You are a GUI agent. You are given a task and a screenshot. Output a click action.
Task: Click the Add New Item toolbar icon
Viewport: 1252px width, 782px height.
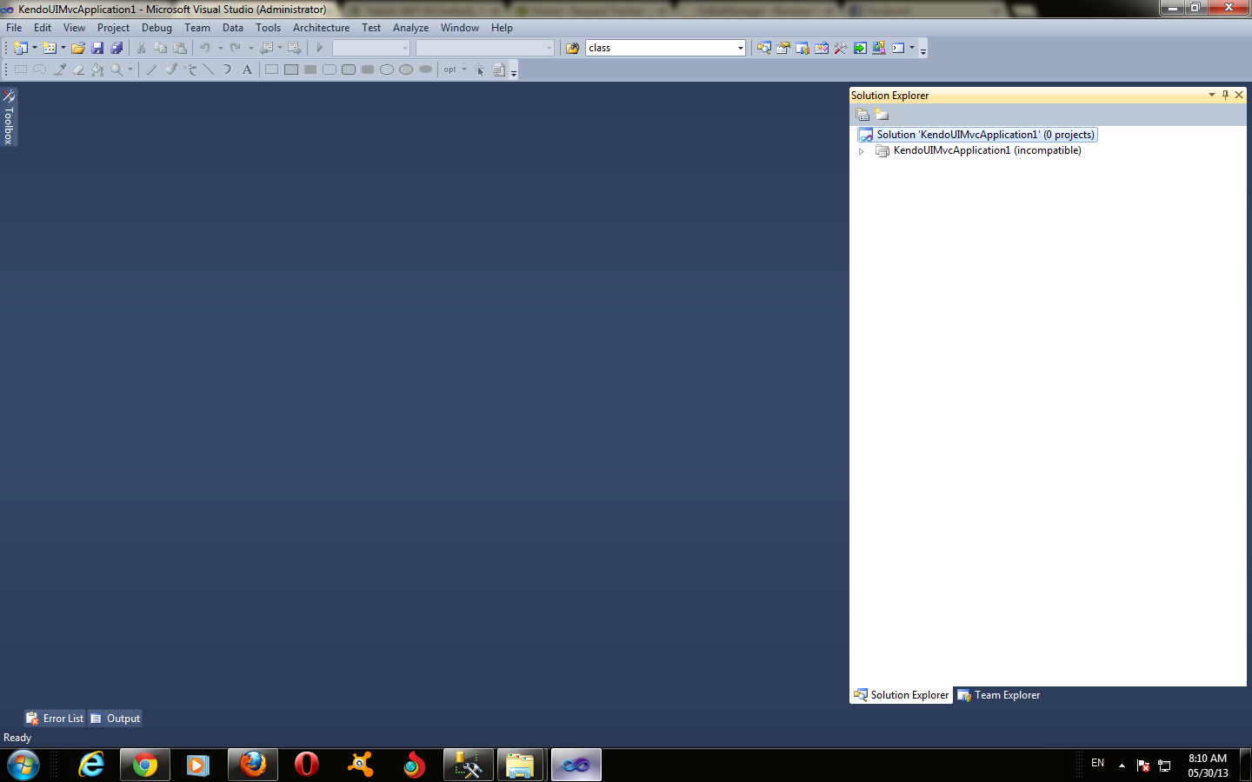[x=50, y=48]
